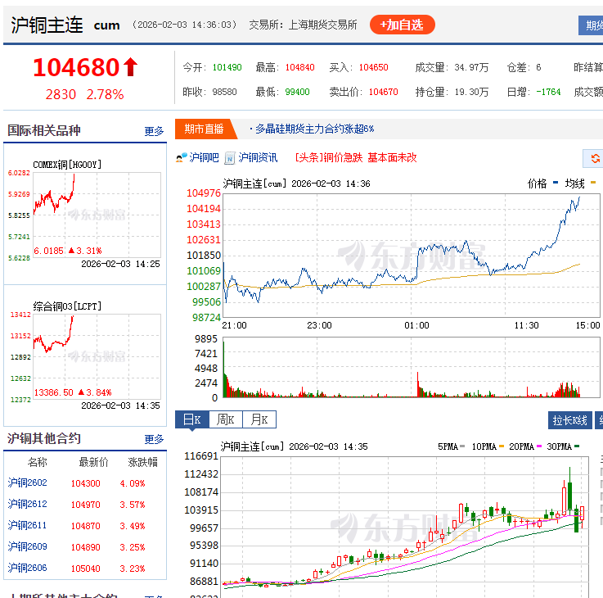Click the 沪铜资讯 news document icon
The image size is (603, 598).
[230, 158]
